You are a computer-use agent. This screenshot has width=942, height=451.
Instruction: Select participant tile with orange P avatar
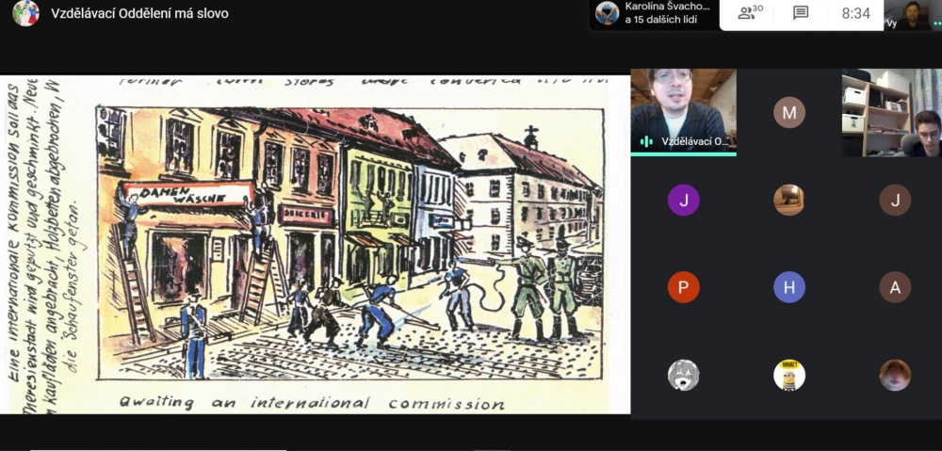tap(683, 287)
